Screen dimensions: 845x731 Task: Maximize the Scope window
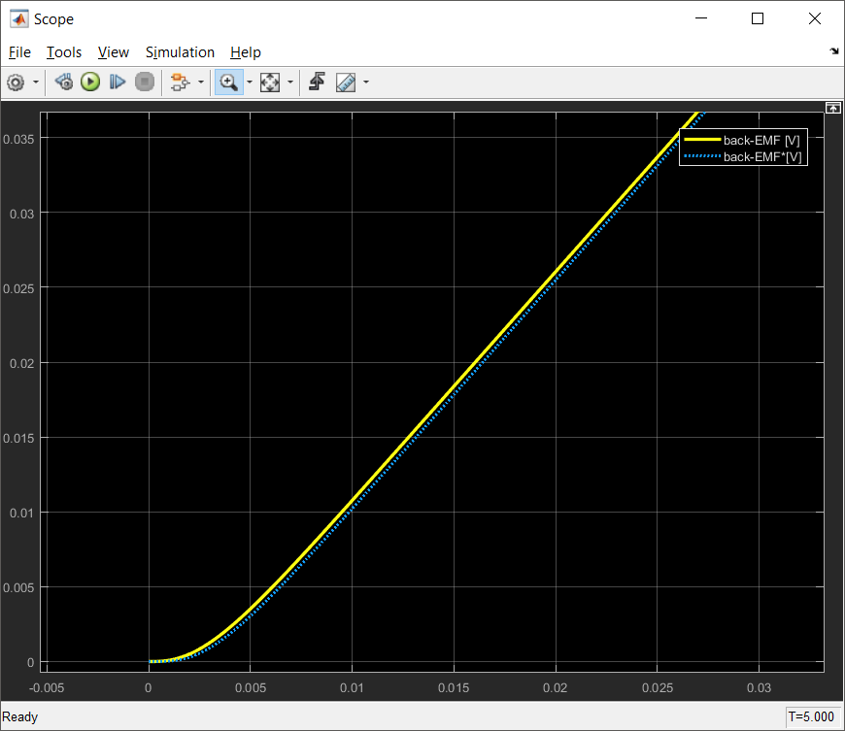(758, 18)
